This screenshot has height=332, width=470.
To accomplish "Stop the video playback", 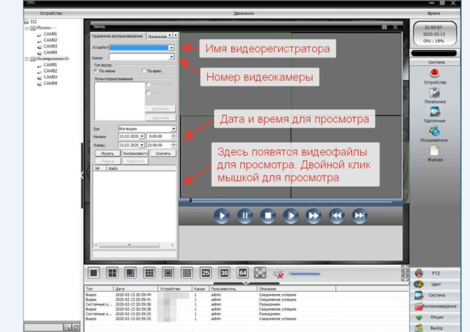I will pyautogui.click(x=268, y=215).
